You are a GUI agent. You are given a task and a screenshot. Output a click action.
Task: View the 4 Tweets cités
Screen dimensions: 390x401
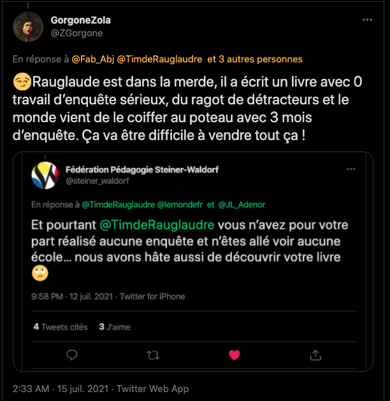tap(61, 327)
